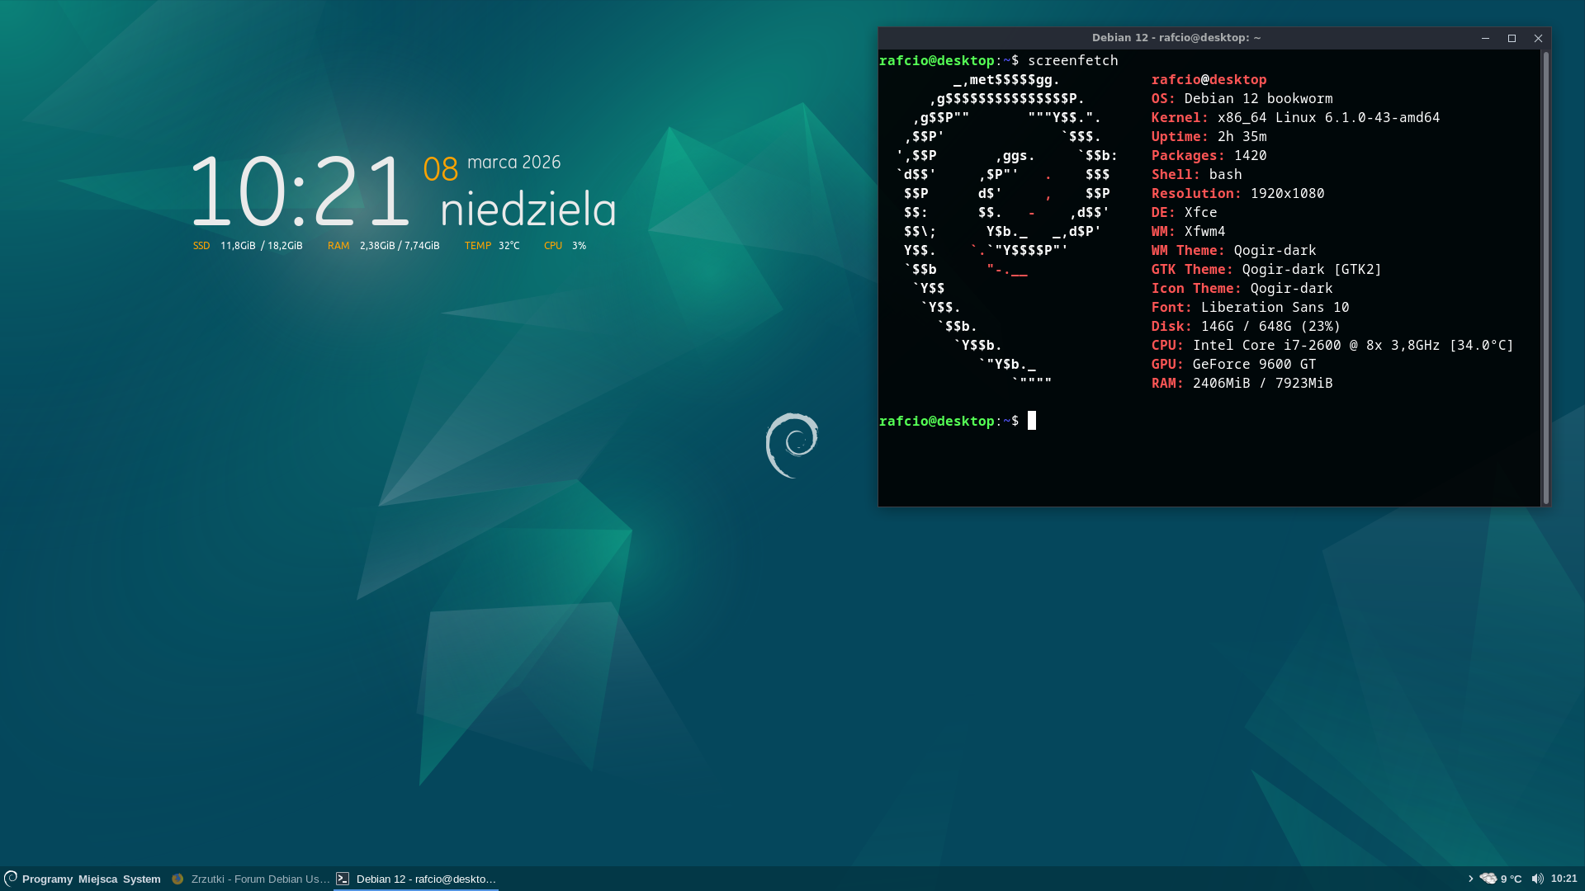Close the terminal window
Screen dimensions: 1585x891
point(1538,38)
